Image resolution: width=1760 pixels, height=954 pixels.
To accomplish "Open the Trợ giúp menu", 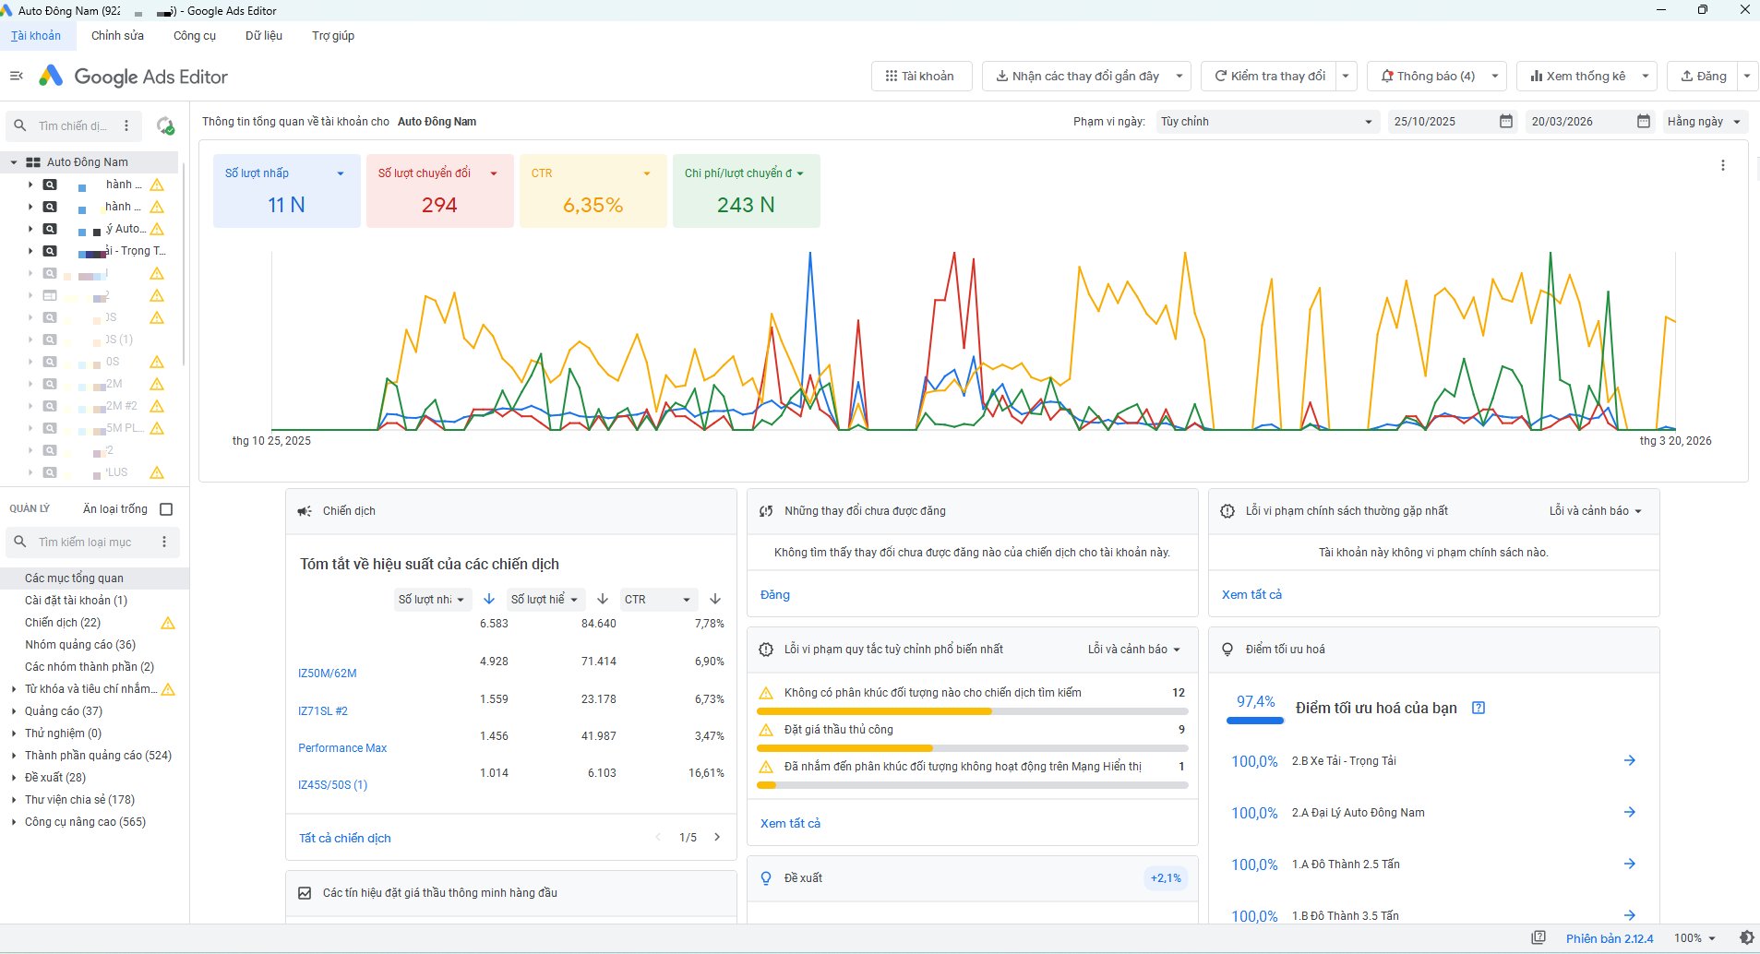I will pyautogui.click(x=333, y=35).
